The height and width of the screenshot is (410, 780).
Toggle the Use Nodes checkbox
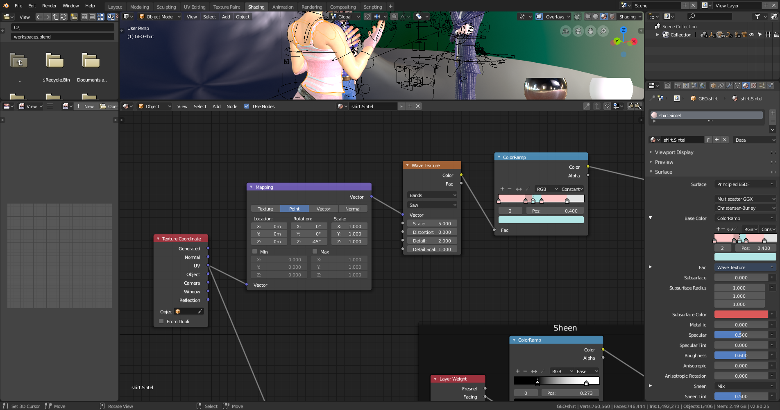pos(247,106)
